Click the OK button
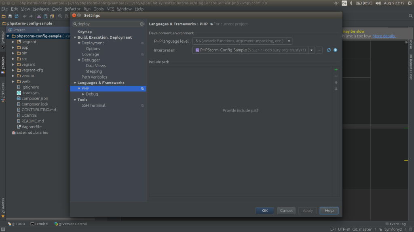This screenshot has height=232, width=414. tap(265, 210)
